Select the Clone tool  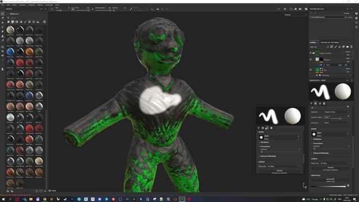tap(2, 36)
